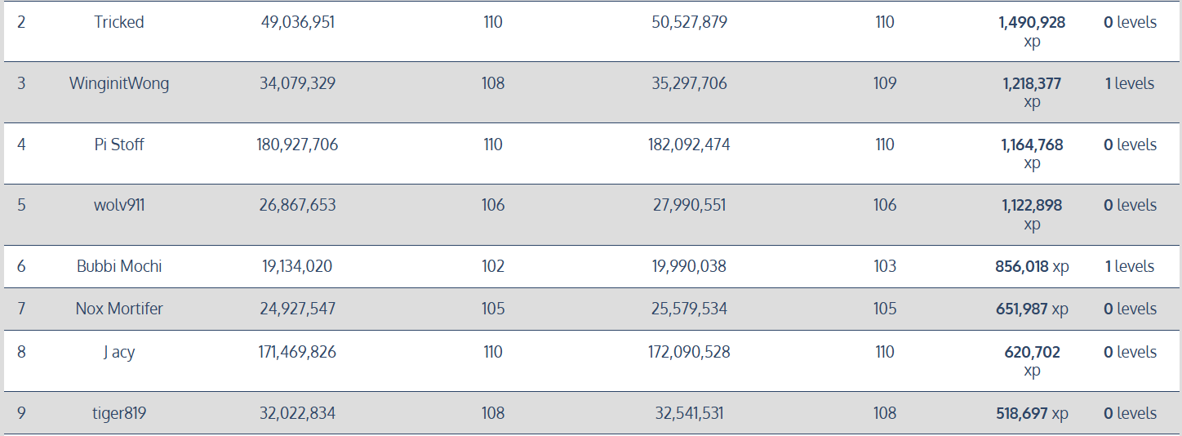The height and width of the screenshot is (436, 1182).
Task: Click rank number 9 cell
Action: coord(21,413)
